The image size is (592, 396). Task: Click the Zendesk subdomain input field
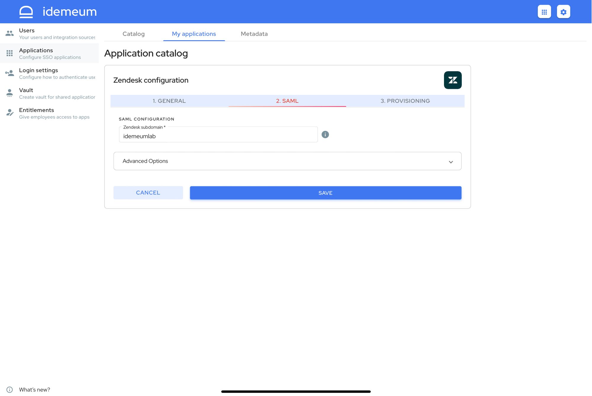pyautogui.click(x=218, y=135)
